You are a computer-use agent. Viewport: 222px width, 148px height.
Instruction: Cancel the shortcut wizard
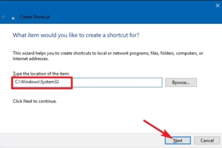[207, 140]
